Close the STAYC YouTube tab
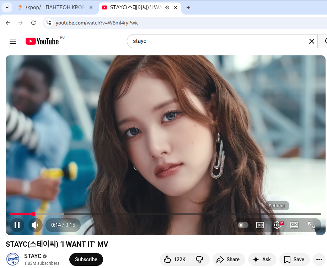Screen dimensions: 327x268 click(x=176, y=7)
